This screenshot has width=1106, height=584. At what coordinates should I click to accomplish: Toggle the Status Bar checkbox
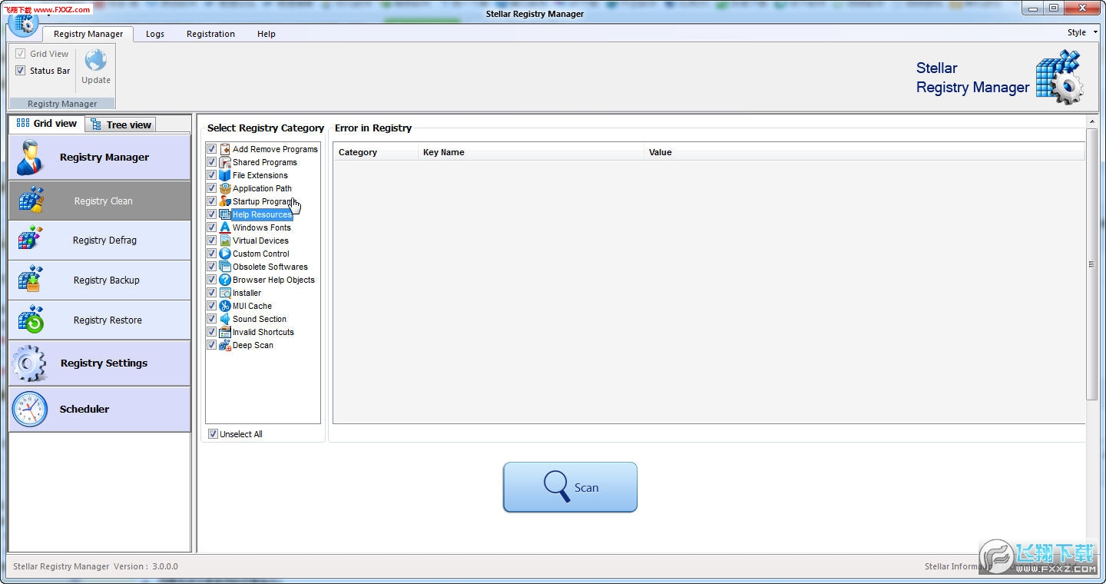coord(21,71)
